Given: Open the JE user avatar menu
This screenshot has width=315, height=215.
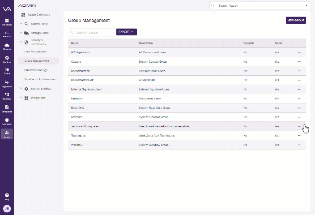Looking at the screenshot, I should point(7,209).
